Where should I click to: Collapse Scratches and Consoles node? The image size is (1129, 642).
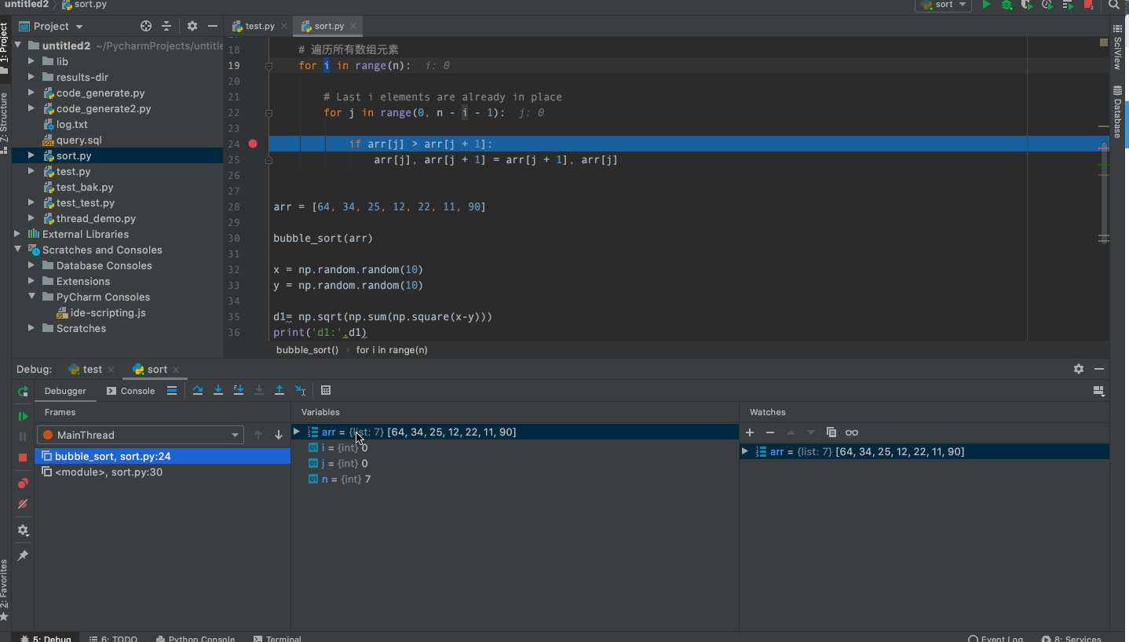(17, 250)
